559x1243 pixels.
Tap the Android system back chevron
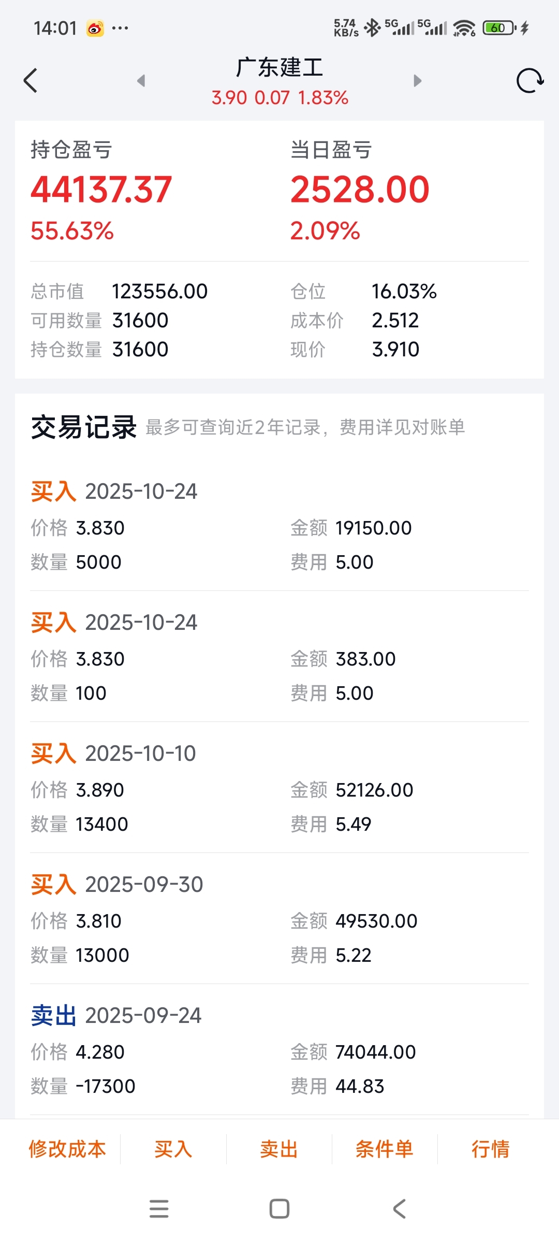(x=399, y=1209)
